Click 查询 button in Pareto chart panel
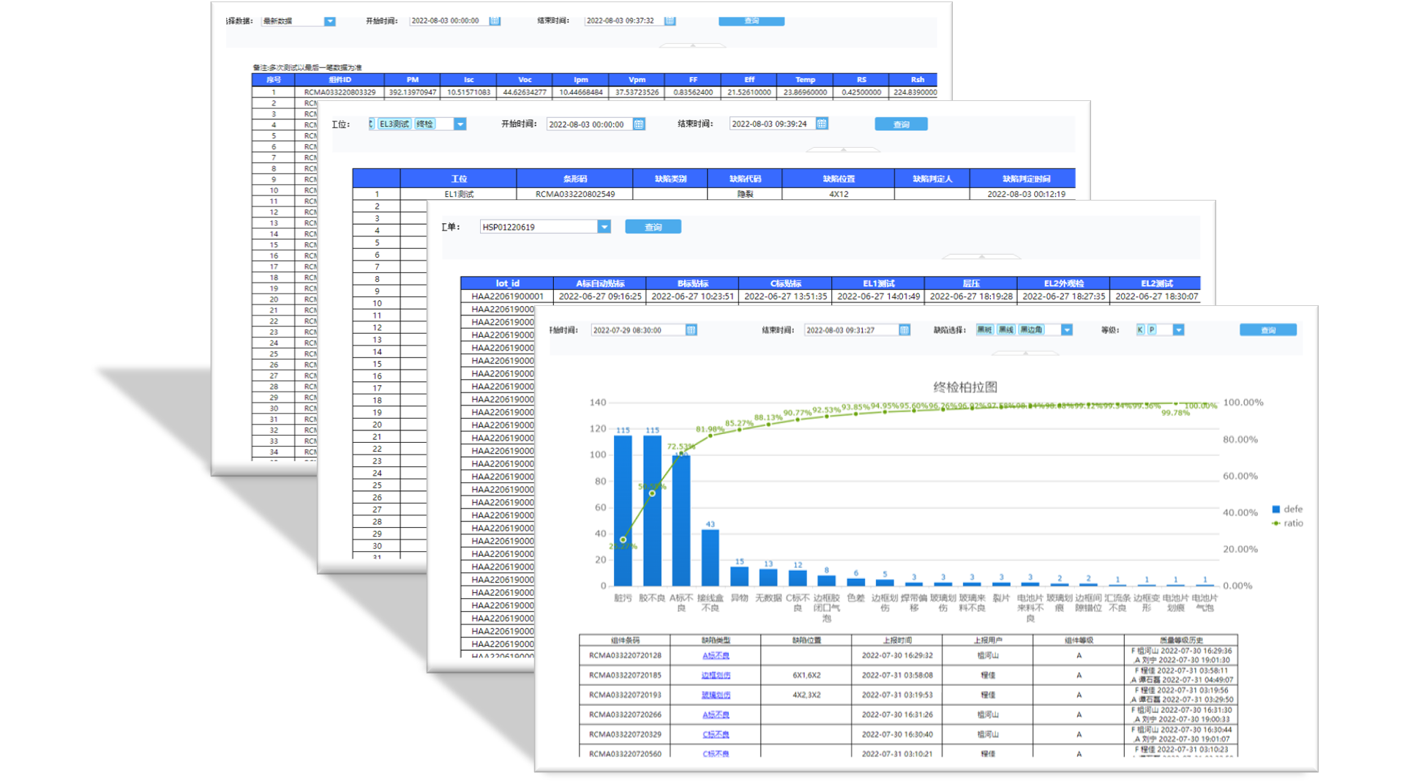The image size is (1405, 784). 1267,330
